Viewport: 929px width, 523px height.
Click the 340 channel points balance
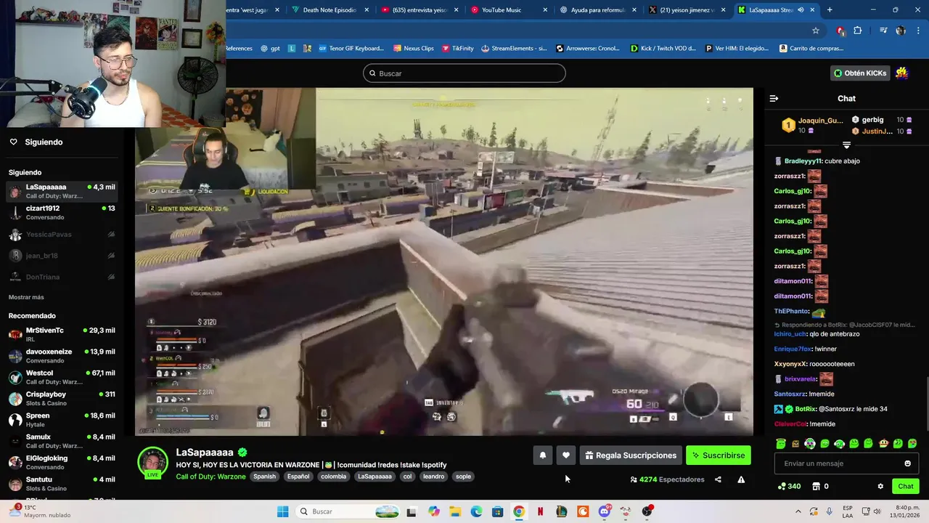789,487
